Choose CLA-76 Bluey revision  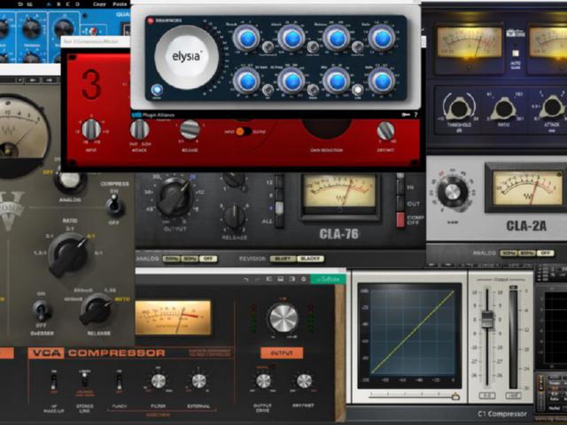[x=283, y=259]
